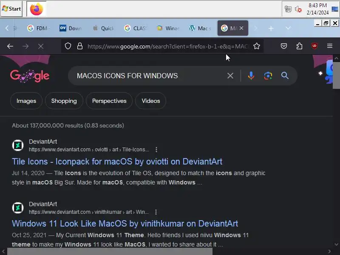Go forward with the arrow button

(x=25, y=46)
